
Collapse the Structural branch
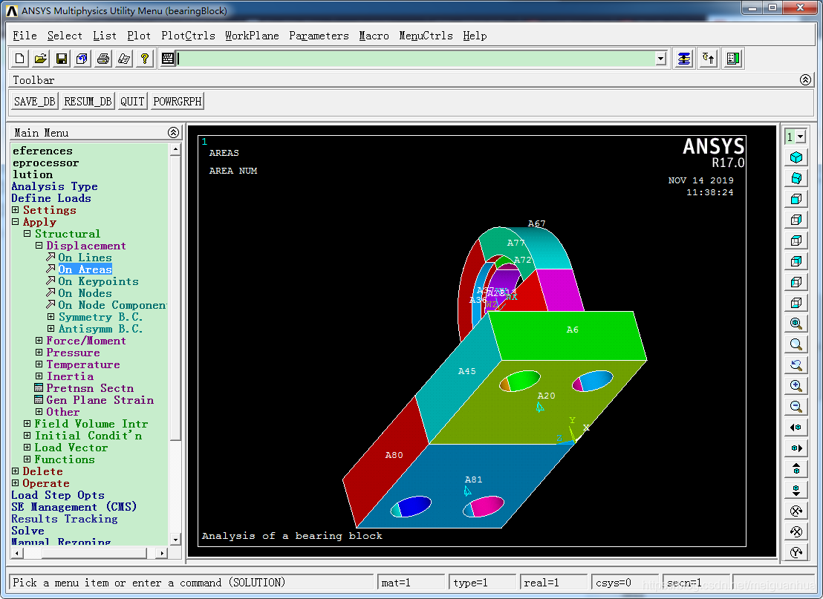pyautogui.click(x=27, y=234)
